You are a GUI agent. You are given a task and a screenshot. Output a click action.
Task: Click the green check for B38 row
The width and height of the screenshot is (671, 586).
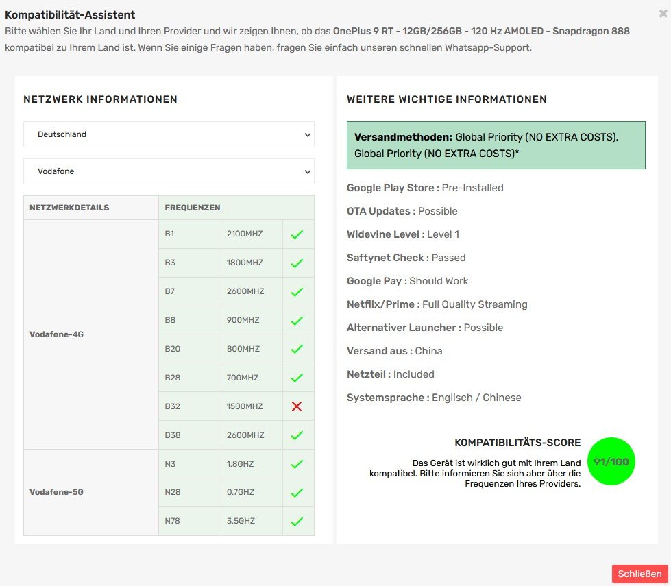(297, 435)
